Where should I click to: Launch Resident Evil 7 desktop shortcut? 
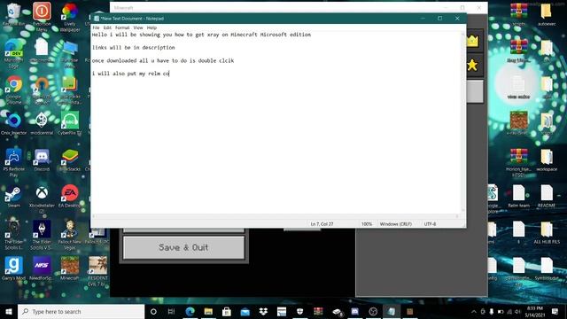(x=97, y=270)
